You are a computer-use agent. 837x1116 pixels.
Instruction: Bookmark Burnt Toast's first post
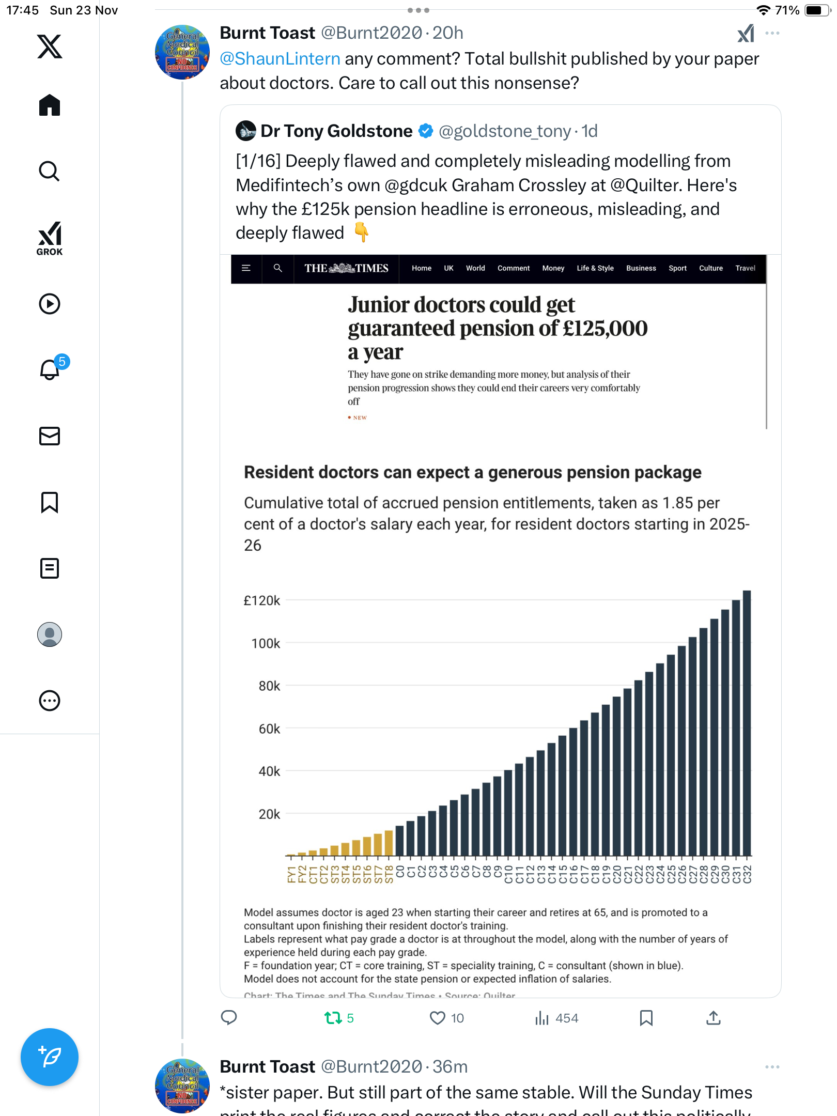(x=646, y=1018)
